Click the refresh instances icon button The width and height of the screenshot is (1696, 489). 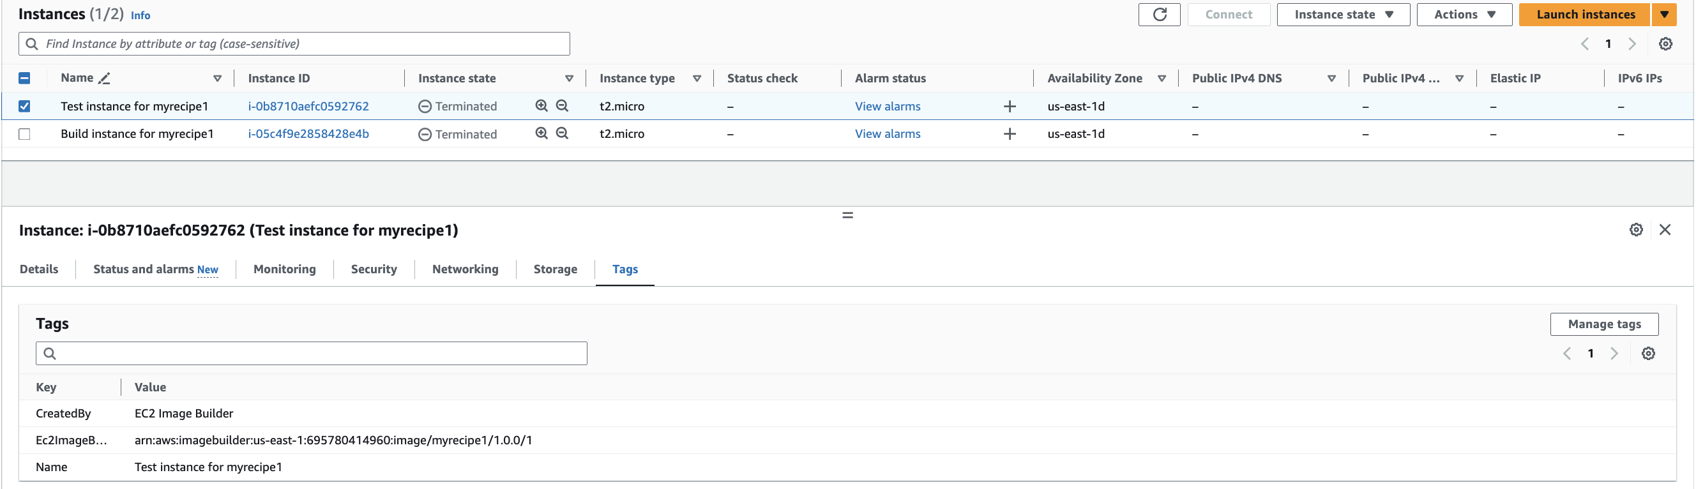click(1159, 15)
